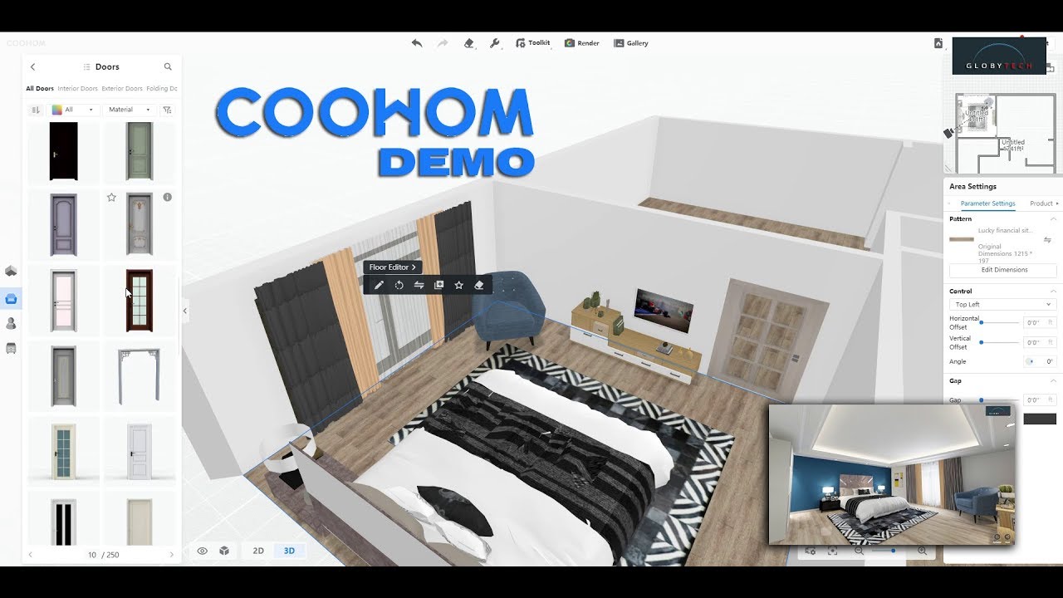This screenshot has height=598, width=1063.
Task: Open the Floor Editor button
Action: 393,267
